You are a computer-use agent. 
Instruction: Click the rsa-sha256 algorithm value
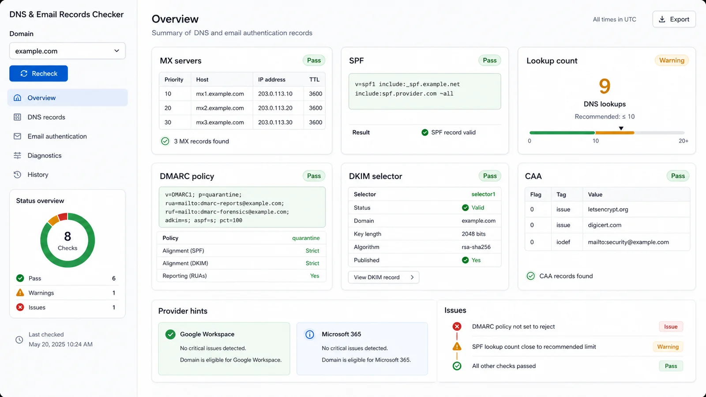[476, 247]
